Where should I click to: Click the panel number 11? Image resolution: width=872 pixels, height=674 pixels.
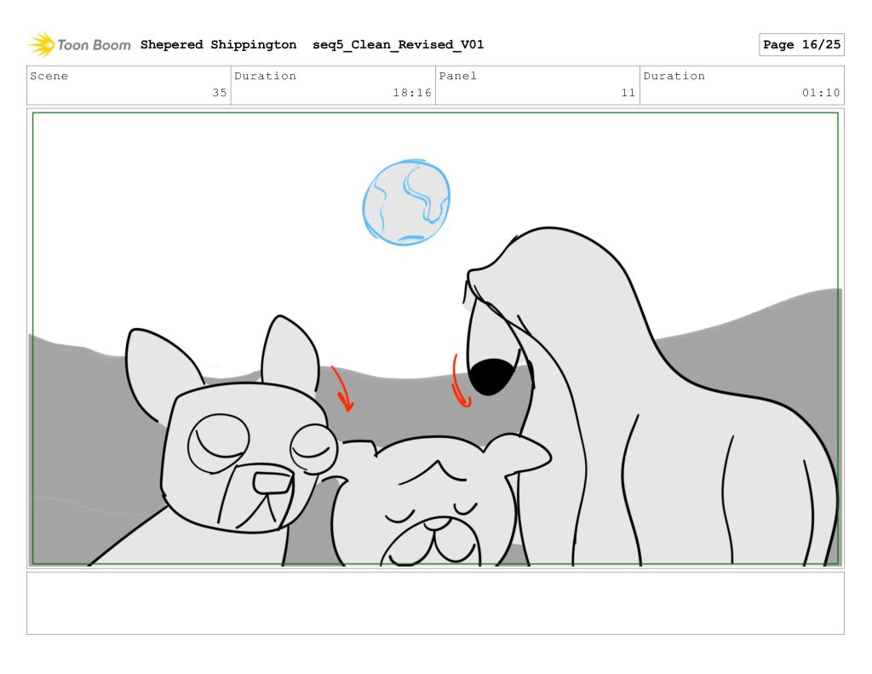[x=628, y=93]
